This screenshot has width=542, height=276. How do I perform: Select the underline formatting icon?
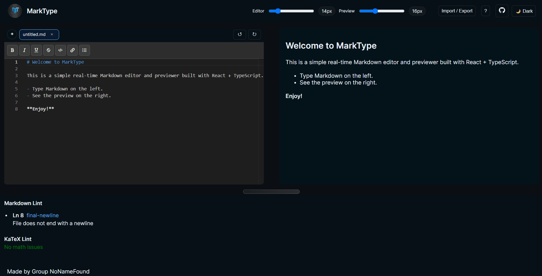[36, 50]
